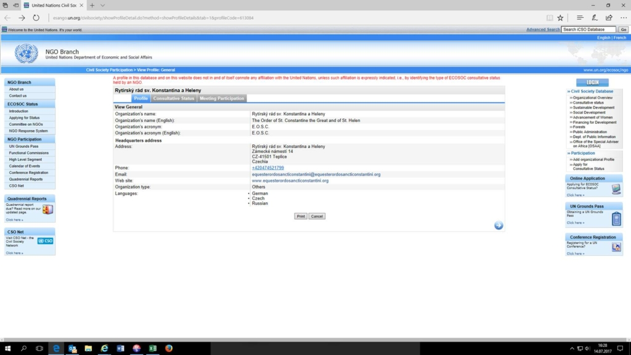
Task: Click the LOGIN button
Action: click(x=592, y=83)
